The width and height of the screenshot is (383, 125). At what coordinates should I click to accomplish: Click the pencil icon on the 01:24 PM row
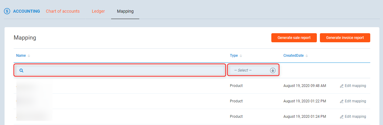[342, 117]
